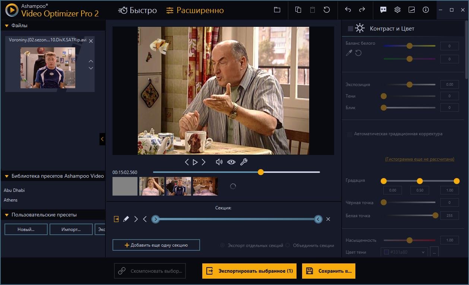
Task: Step to next frame under preview
Action: click(203, 162)
